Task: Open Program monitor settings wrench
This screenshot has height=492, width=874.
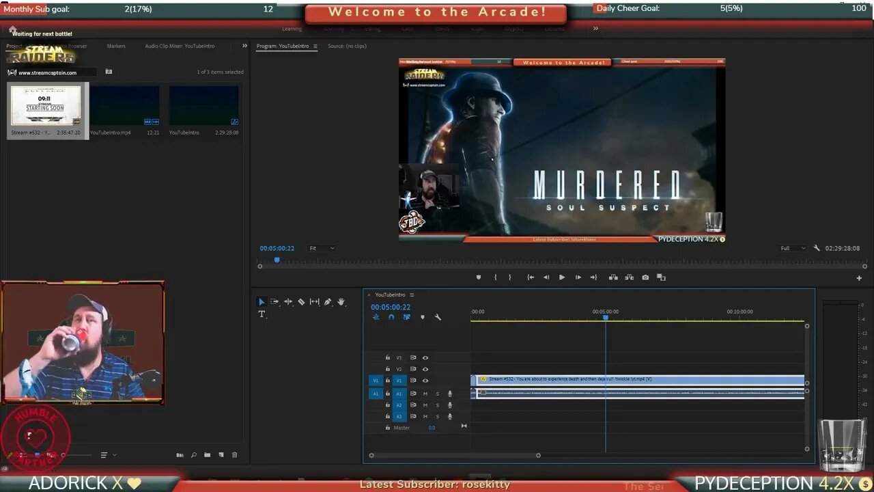Action: tap(817, 248)
